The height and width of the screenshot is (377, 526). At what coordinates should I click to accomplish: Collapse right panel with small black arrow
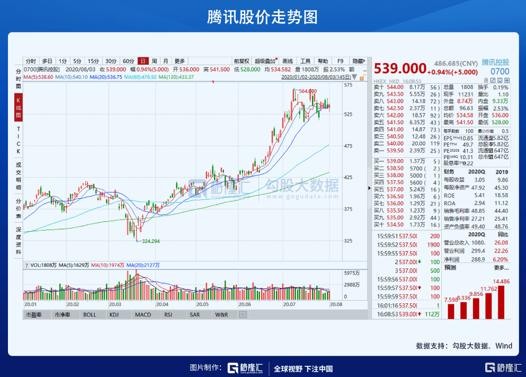pyautogui.click(x=369, y=188)
